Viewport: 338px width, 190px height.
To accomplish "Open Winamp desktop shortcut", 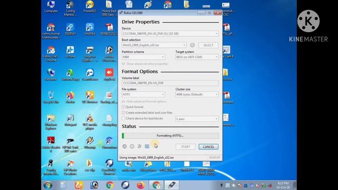I will [90, 143].
